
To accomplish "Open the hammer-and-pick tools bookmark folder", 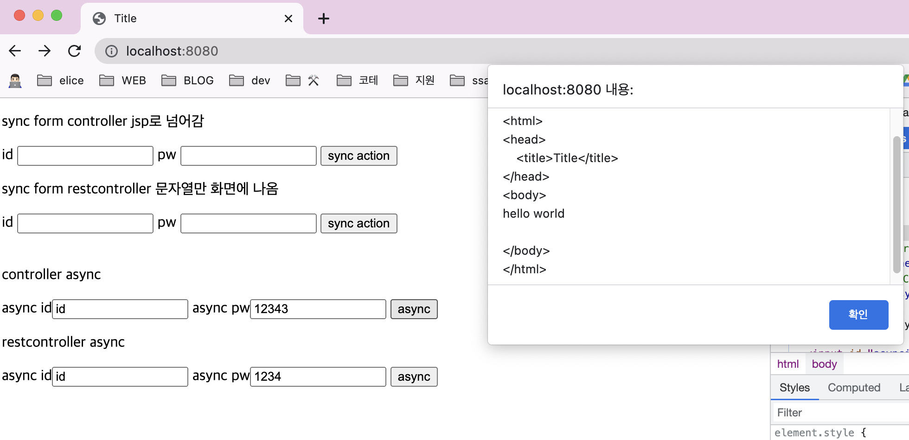I will (303, 81).
